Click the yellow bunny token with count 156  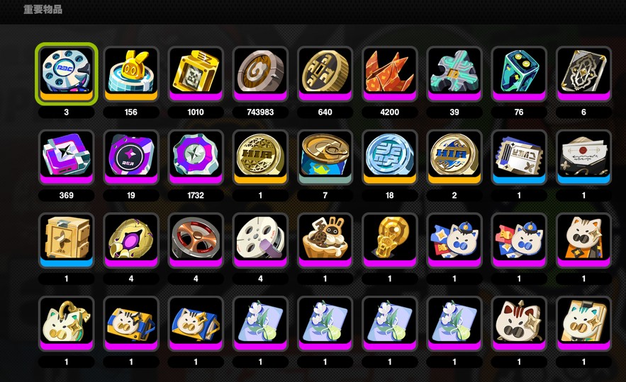click(x=131, y=74)
